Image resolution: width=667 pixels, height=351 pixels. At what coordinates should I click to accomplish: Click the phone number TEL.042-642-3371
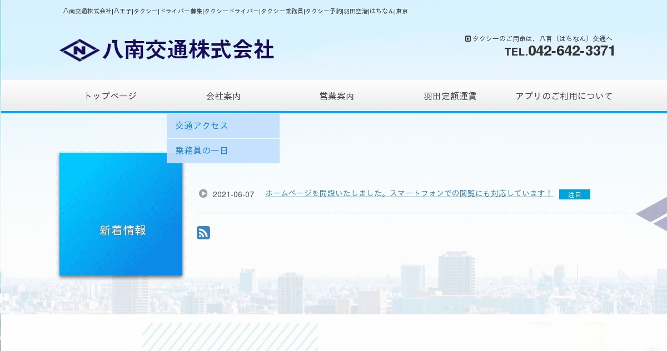pos(560,51)
